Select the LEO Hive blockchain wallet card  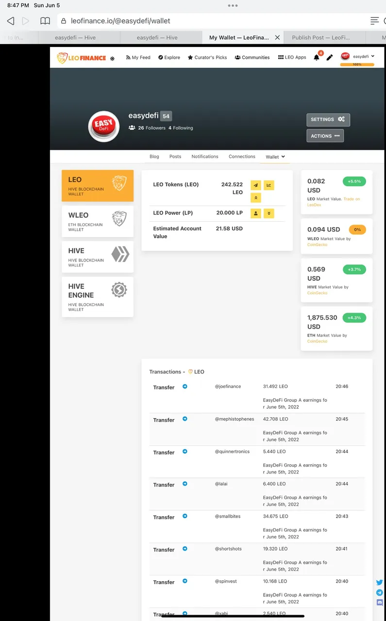click(x=98, y=186)
